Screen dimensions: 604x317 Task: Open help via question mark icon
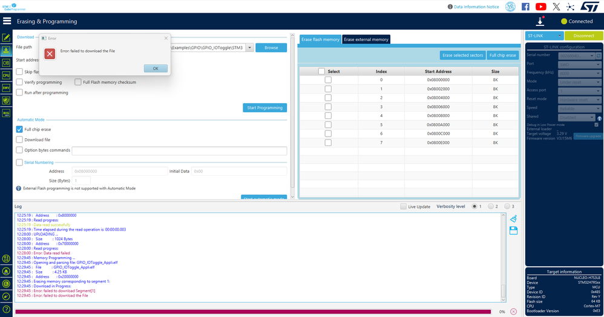pos(6,309)
